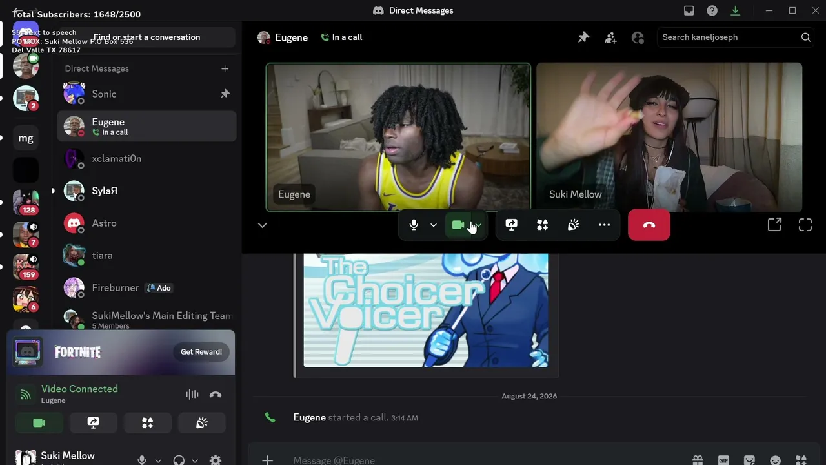The width and height of the screenshot is (826, 465).
Task: Select Eugene's video tile
Action: tap(398, 137)
